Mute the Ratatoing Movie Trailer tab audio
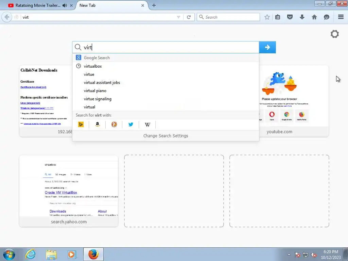Image resolution: width=348 pixels, height=261 pixels. [x=65, y=5]
